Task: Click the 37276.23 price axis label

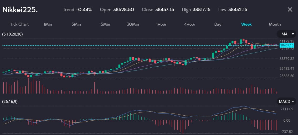Action: tap(287, 49)
